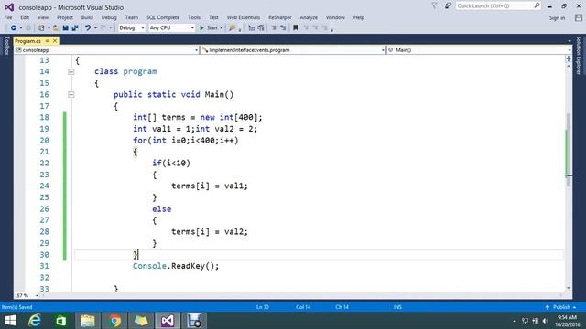Launch Internet Explorer from the taskbar
The width and height of the screenshot is (586, 329).
(x=35, y=321)
